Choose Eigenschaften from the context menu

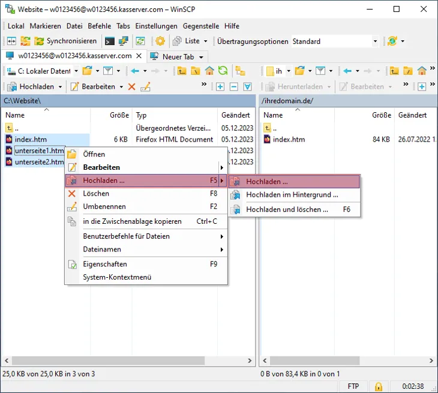(x=146, y=264)
